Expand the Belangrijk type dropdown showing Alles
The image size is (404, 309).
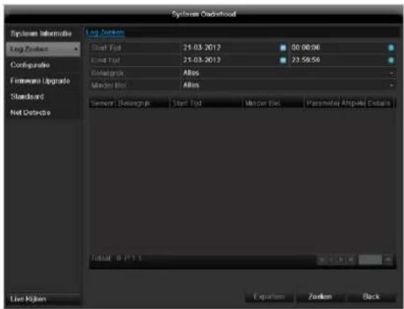(x=288, y=73)
